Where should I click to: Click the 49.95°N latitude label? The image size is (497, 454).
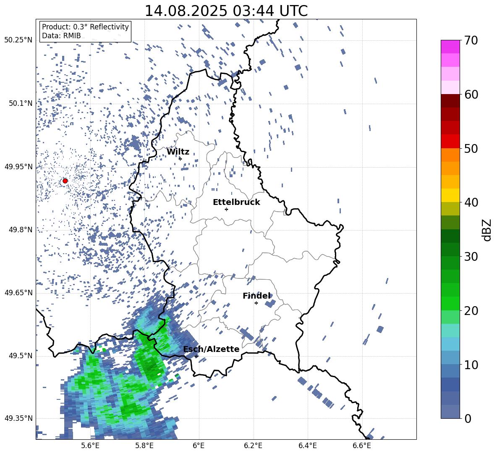[x=18, y=167]
